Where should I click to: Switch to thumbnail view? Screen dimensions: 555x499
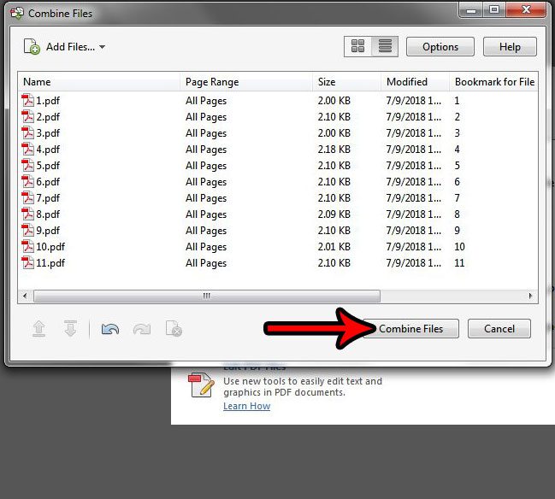tap(357, 47)
